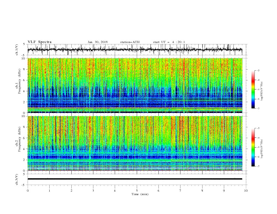Select the "start UT = 4 :20: 1" label
The image size is (277, 214).
[x=169, y=42]
